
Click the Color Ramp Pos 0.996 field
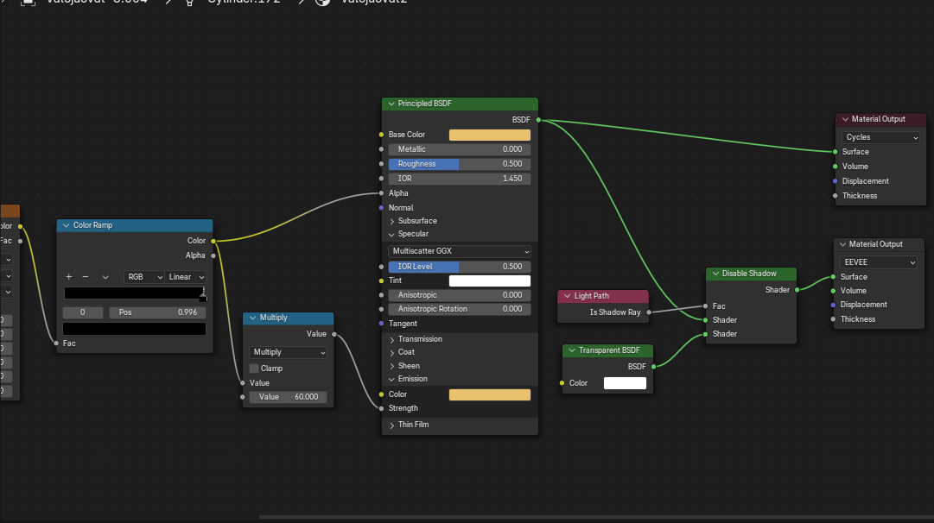pos(157,312)
